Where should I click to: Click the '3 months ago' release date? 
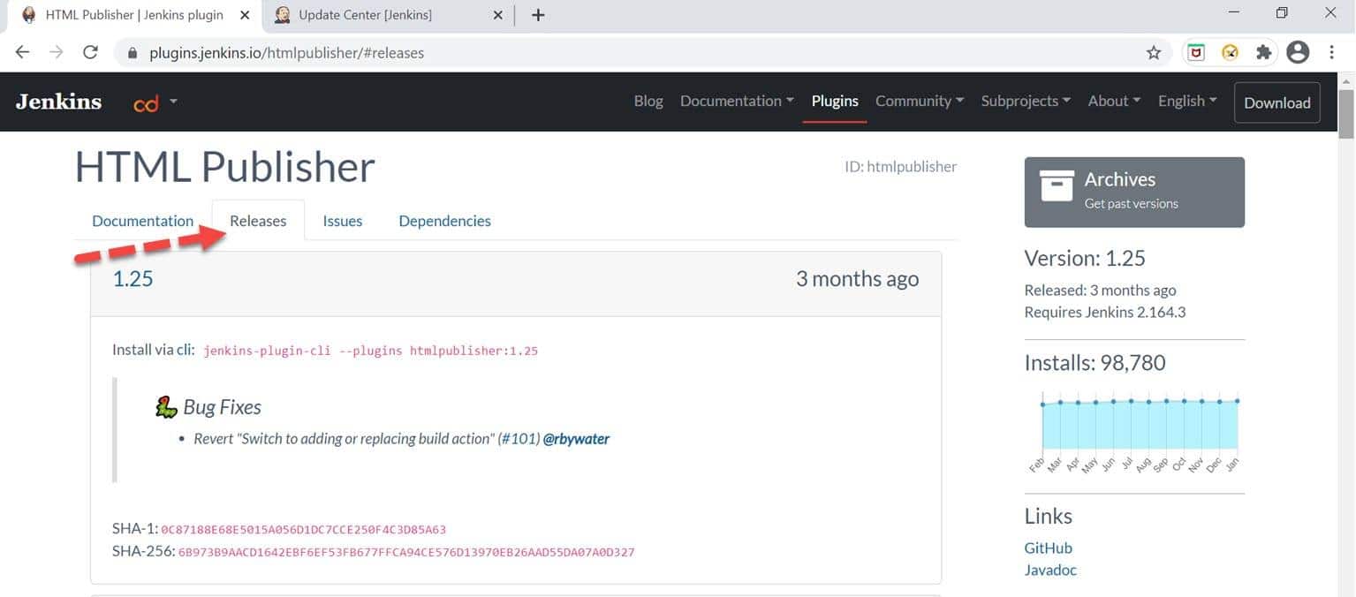tap(857, 279)
